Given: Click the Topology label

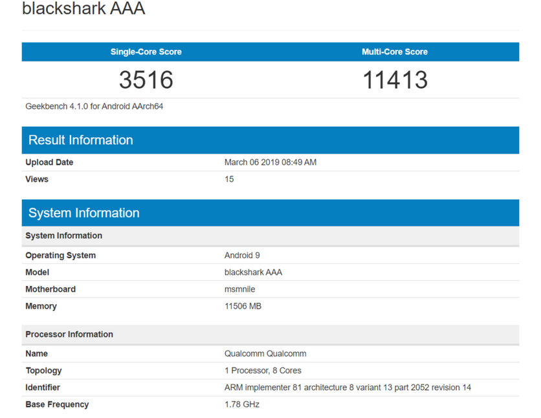Looking at the screenshot, I should [43, 370].
